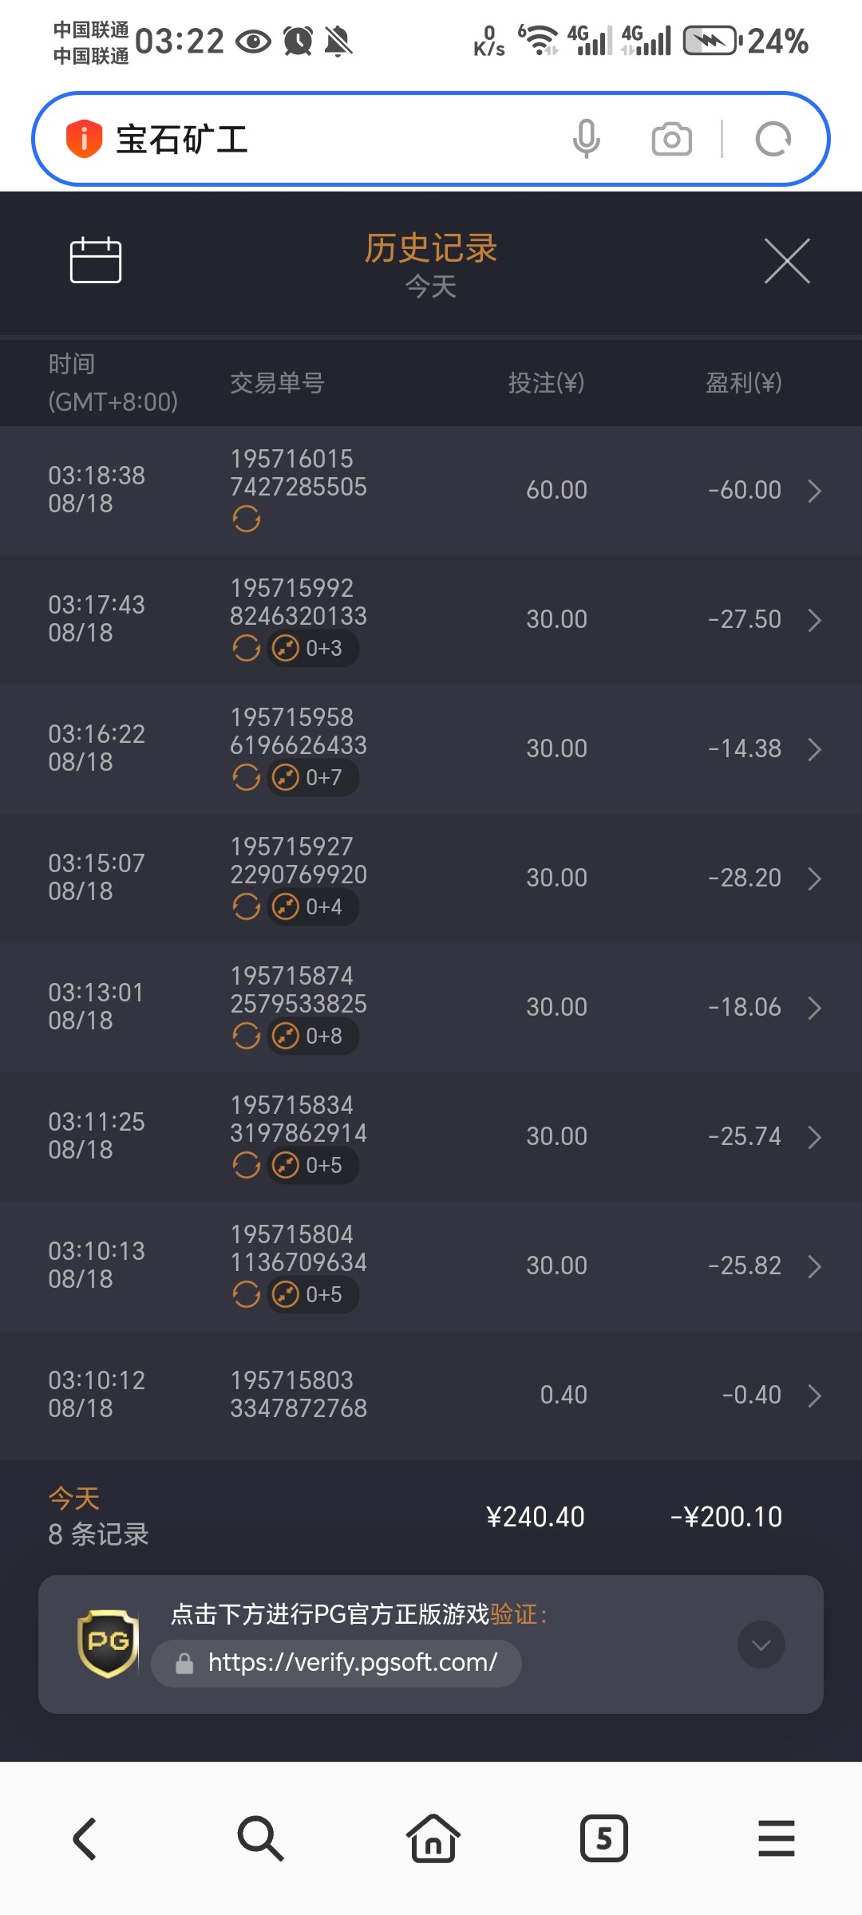Tap the camera search icon

[671, 139]
